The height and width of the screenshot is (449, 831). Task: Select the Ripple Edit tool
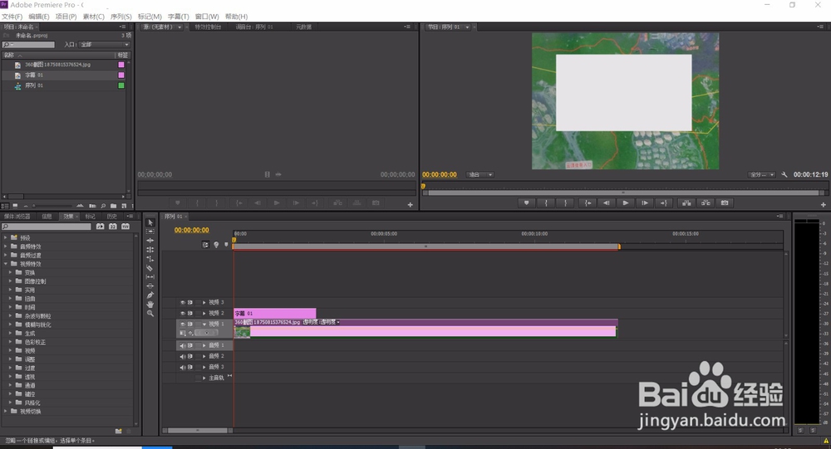click(150, 241)
